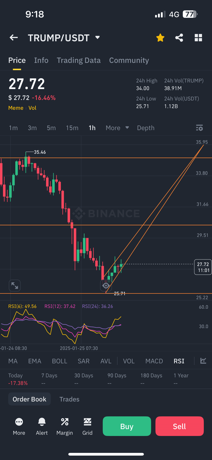Viewport: 212px width, 460px height.
Task: Tap the 24h High value 34.00
Action: [143, 88]
